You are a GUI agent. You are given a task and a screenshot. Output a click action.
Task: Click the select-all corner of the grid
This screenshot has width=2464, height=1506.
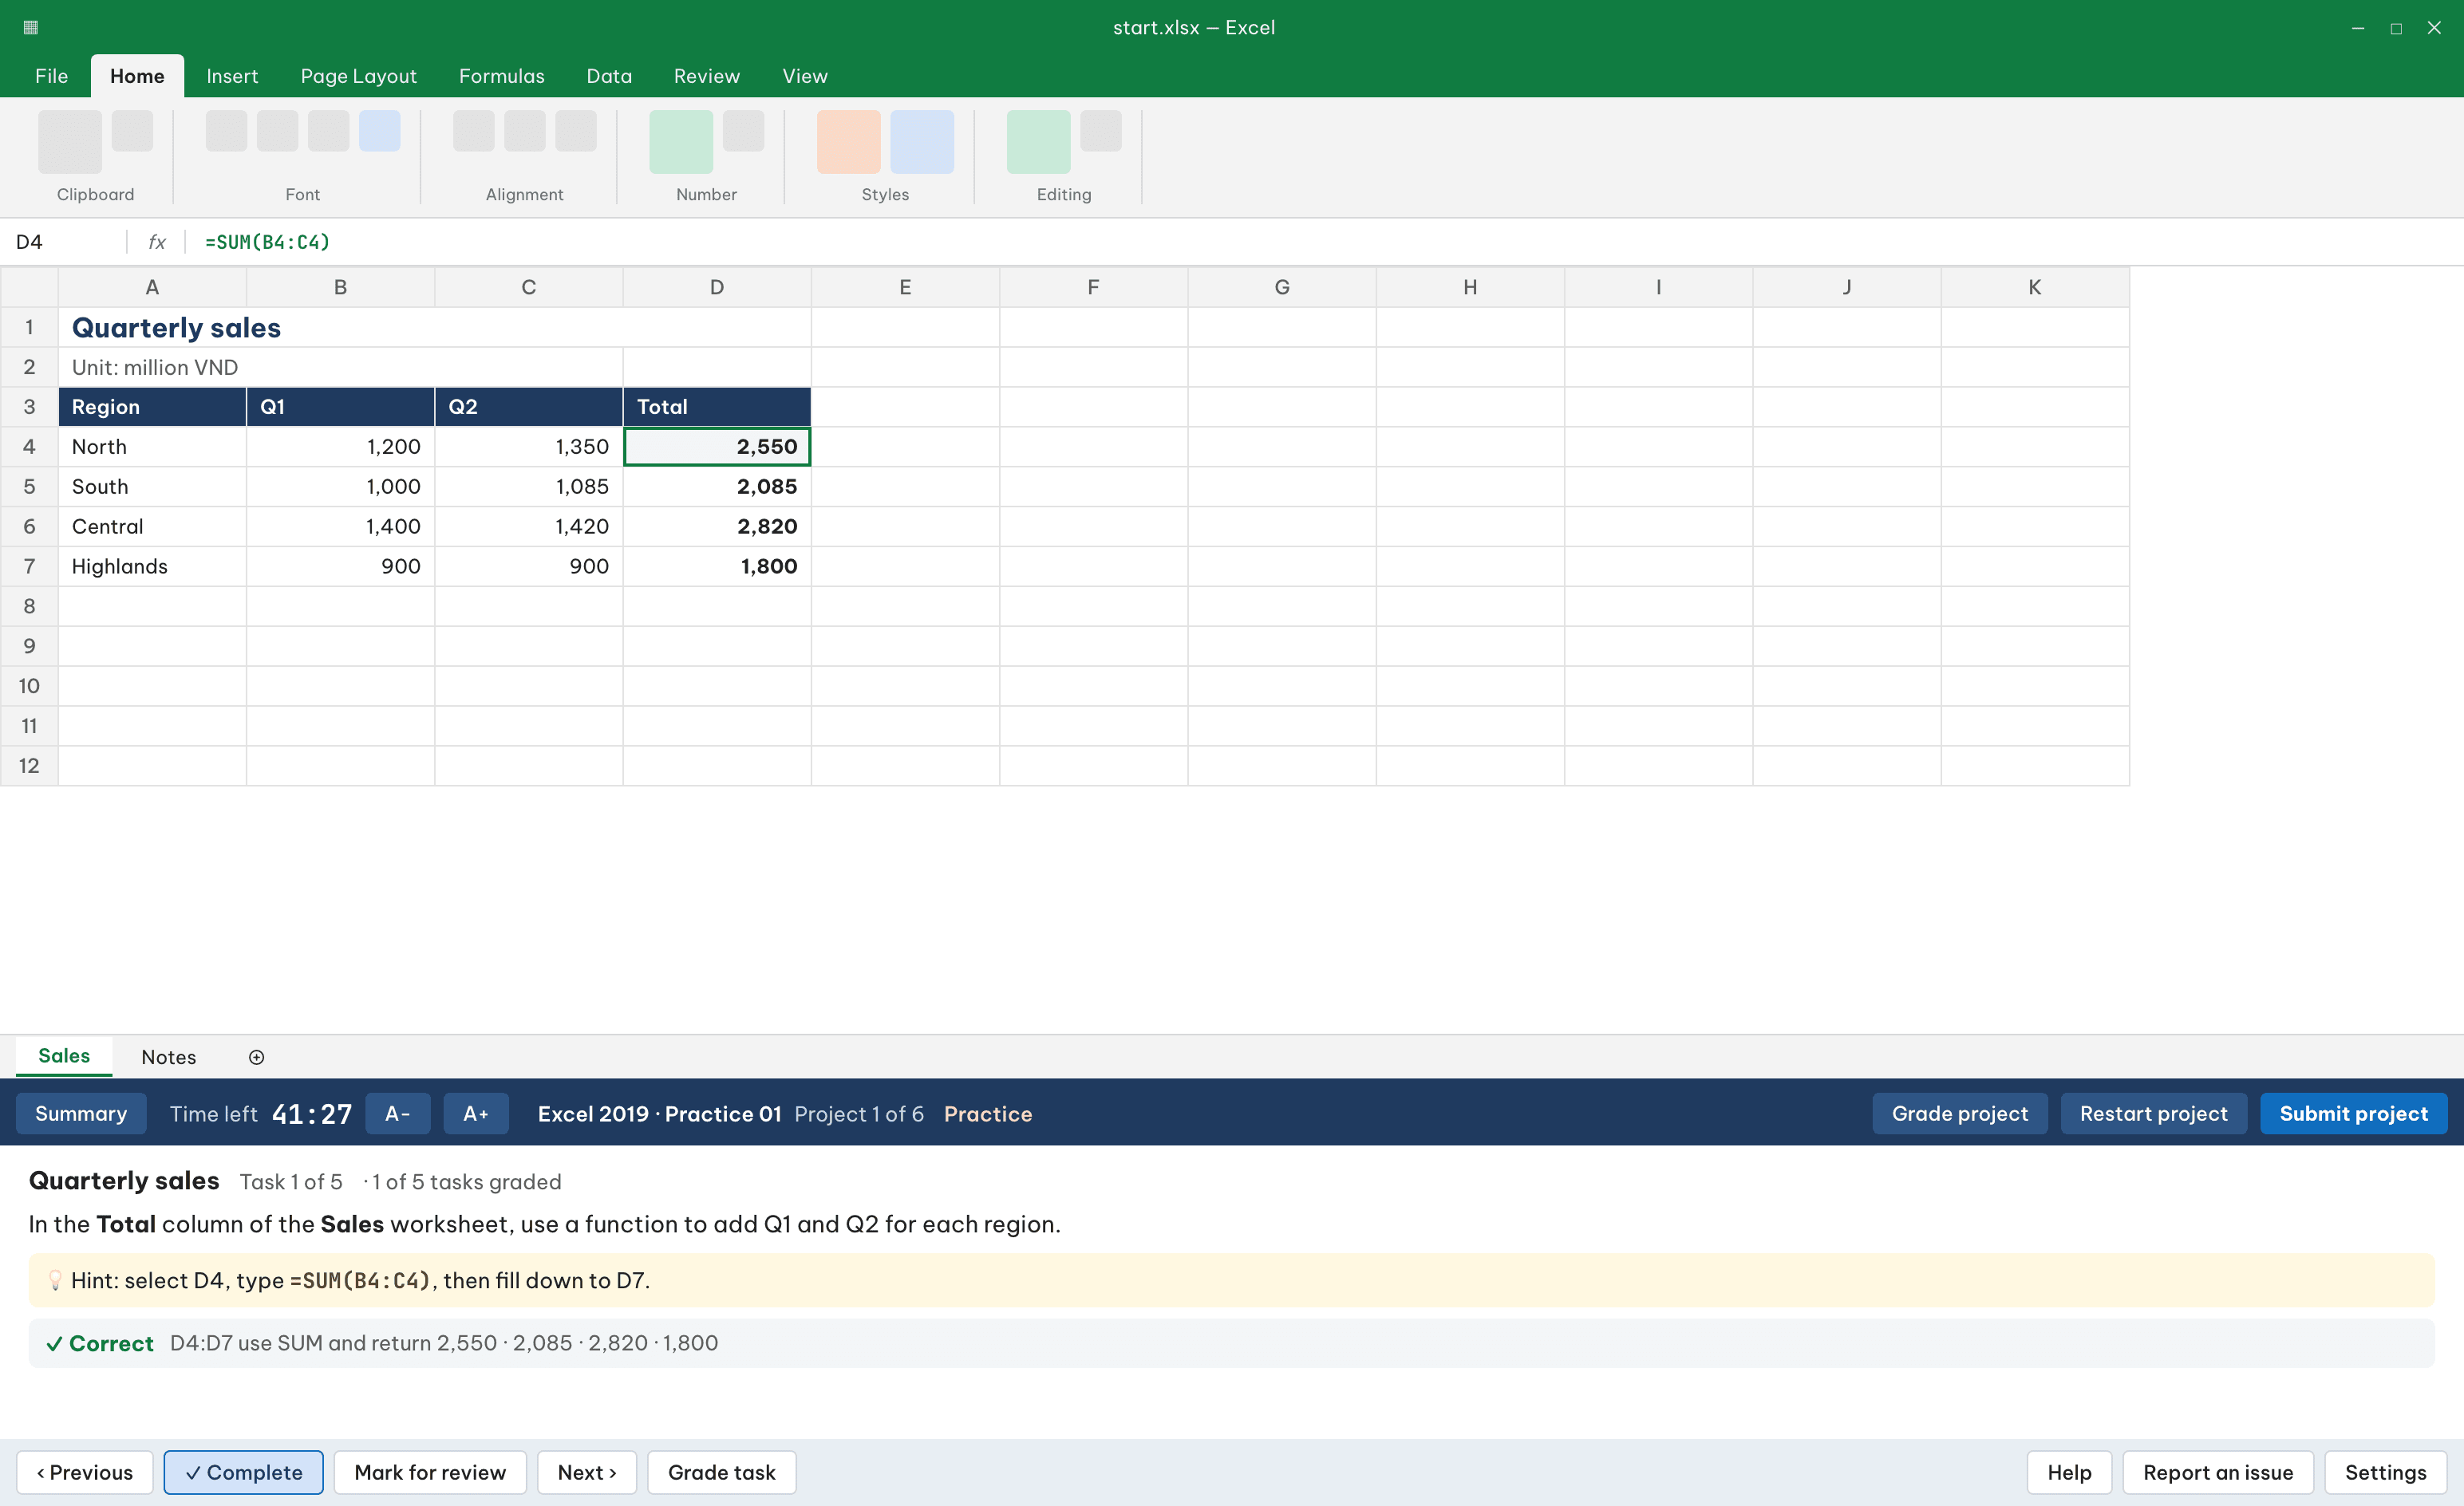point(29,287)
